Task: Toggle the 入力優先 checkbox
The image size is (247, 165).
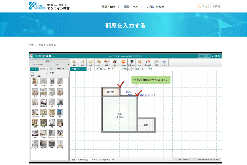Action: [x=48, y=73]
